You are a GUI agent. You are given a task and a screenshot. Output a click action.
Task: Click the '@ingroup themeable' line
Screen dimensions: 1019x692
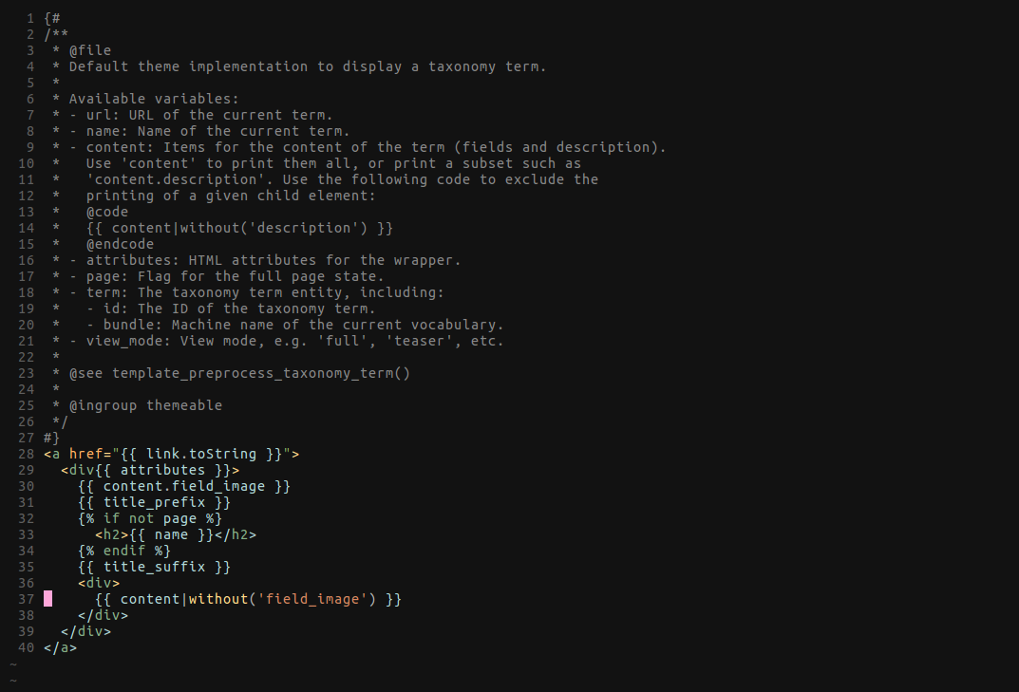145,405
